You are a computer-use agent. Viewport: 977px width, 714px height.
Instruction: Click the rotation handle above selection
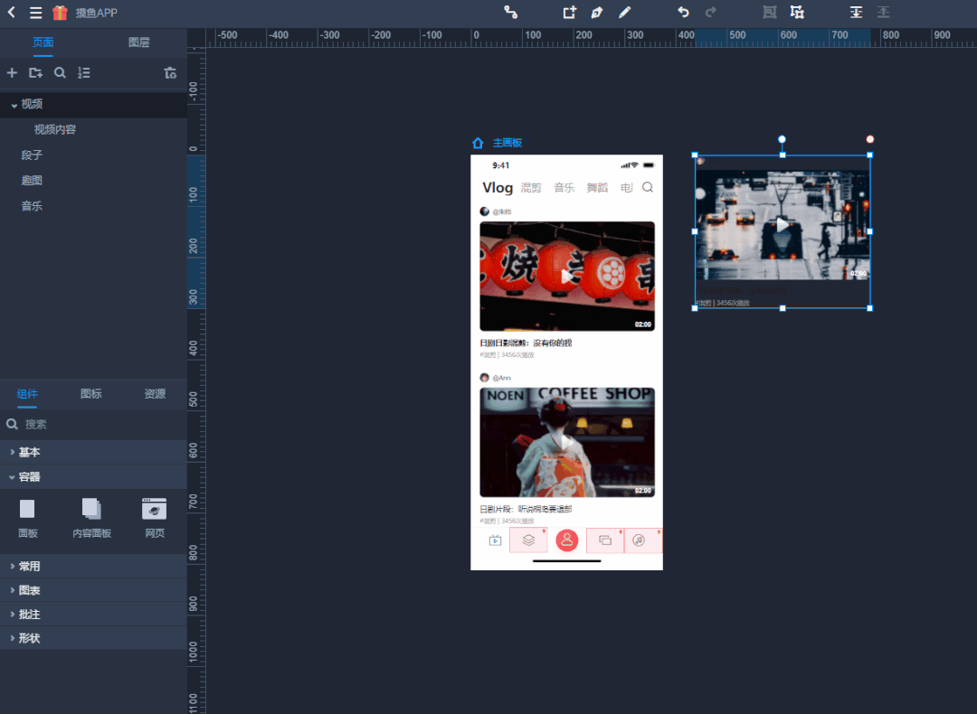pyautogui.click(x=782, y=139)
